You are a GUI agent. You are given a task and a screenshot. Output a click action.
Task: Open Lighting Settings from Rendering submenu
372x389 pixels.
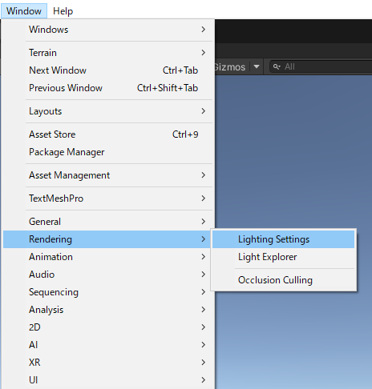284,239
